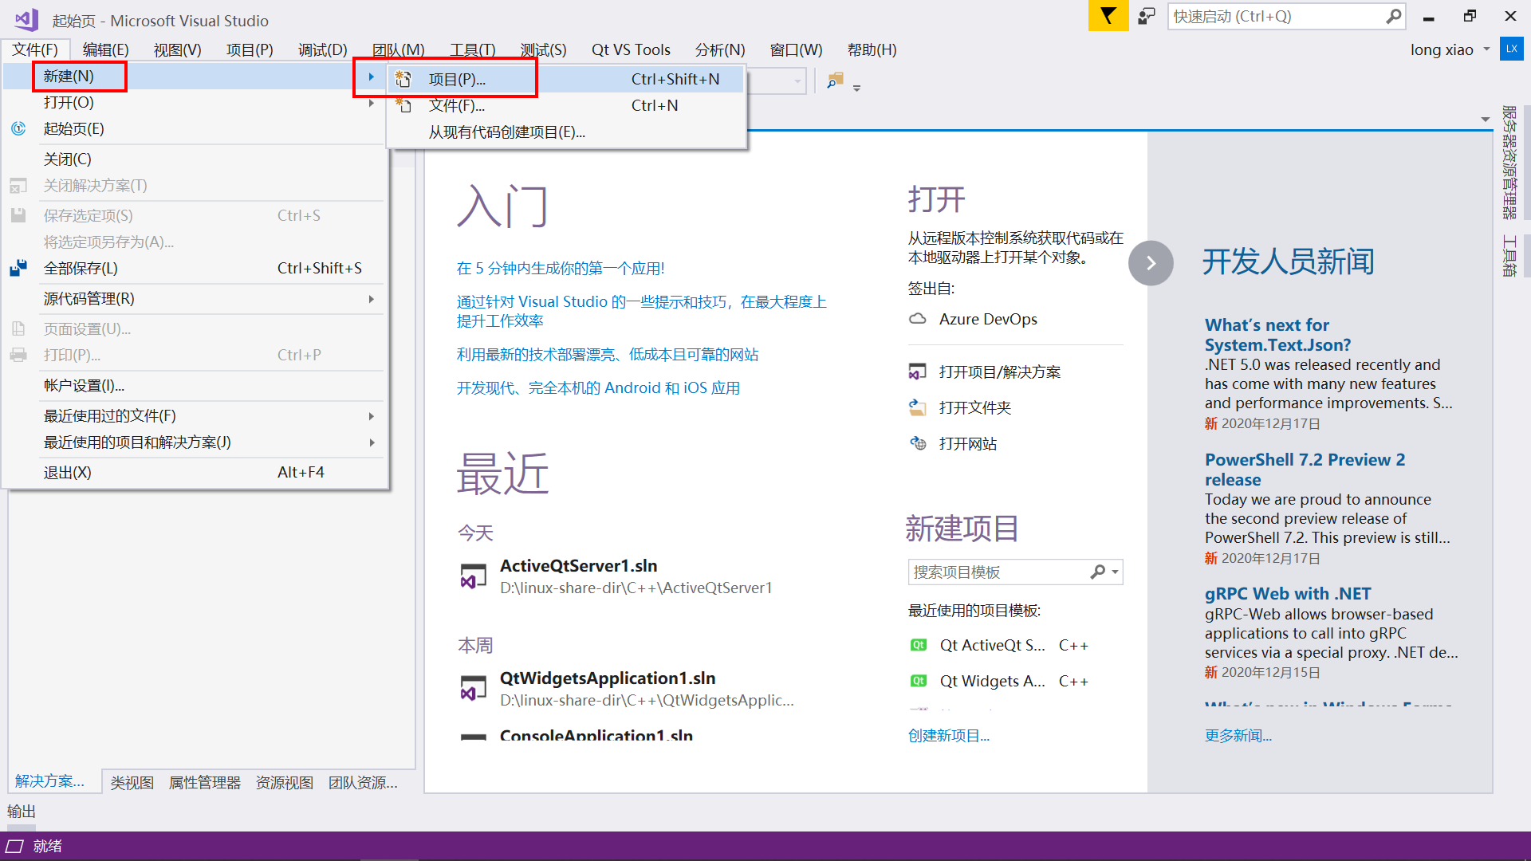This screenshot has height=861, width=1531.
Task: Click the yellow notification filter funnel icon
Action: [x=1108, y=15]
